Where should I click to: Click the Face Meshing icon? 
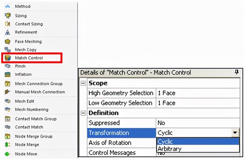coord(8,41)
